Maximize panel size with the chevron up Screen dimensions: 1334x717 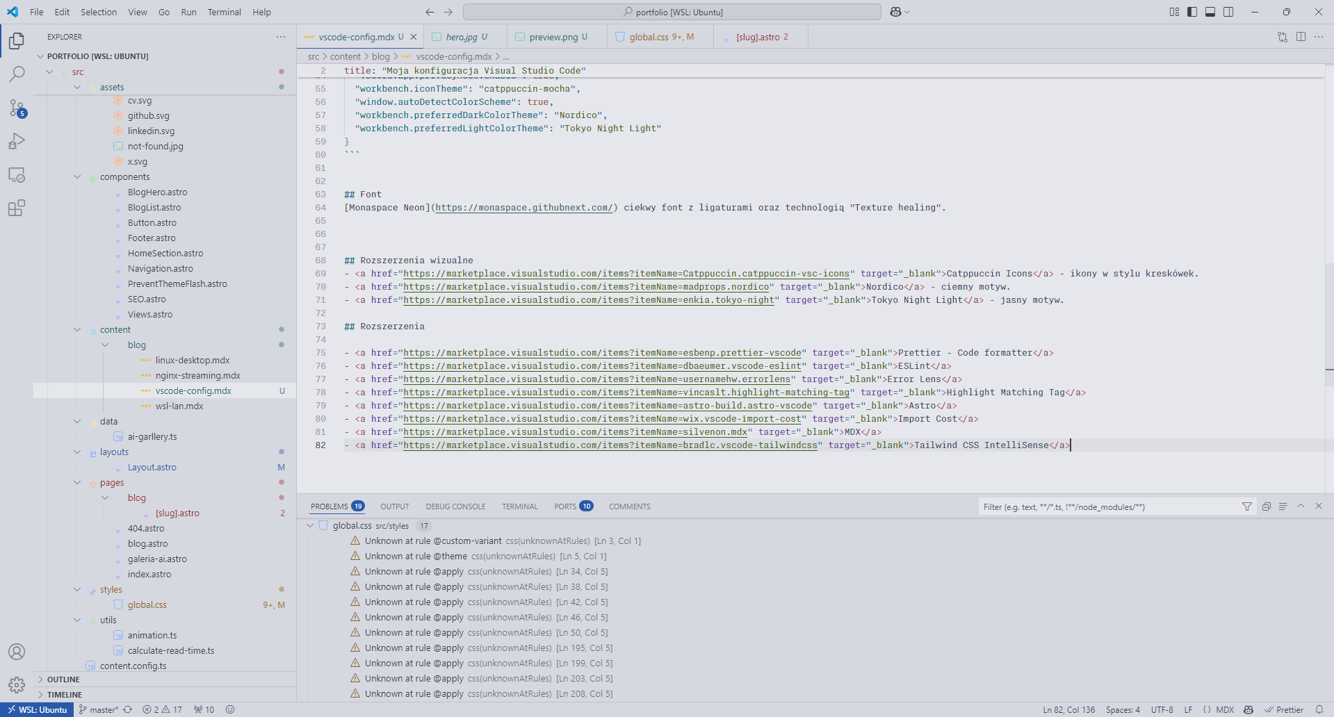click(1301, 506)
